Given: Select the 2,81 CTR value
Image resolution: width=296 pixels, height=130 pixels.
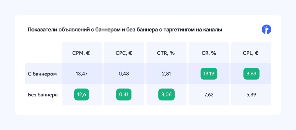Looking at the screenshot, I should pyautogui.click(x=166, y=74).
